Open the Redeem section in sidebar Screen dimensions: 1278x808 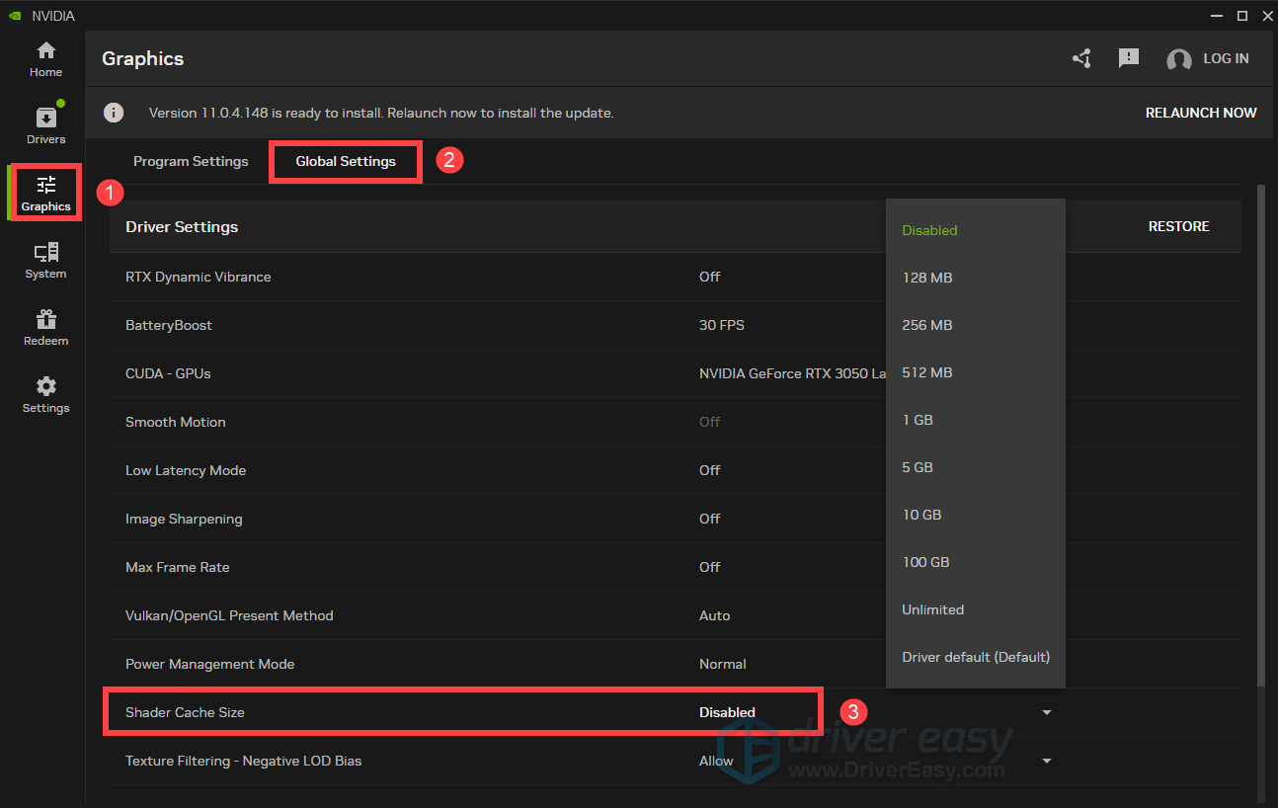(45, 328)
